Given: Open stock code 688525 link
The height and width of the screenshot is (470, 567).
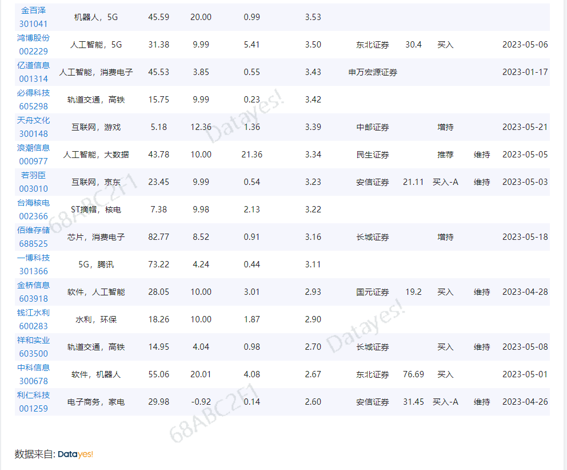Looking at the screenshot, I should tap(33, 244).
